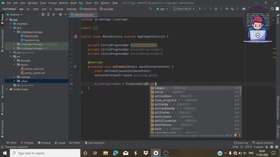
Task: Open the Problems tool window
Action: pyautogui.click(x=27, y=143)
